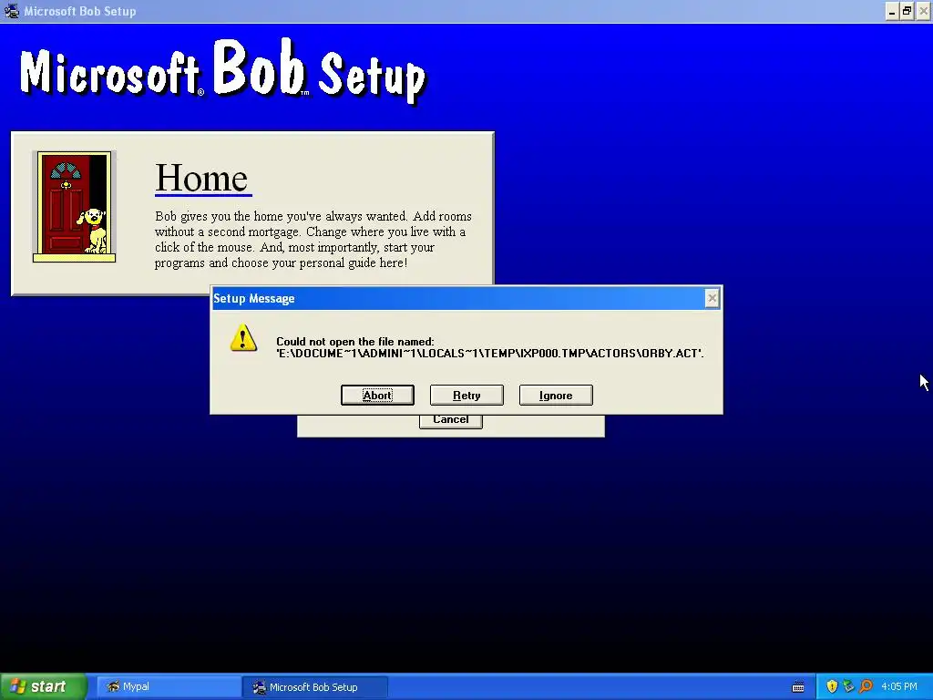The width and height of the screenshot is (933, 700).
Task: Click the Home description paragraph
Action: click(313, 240)
